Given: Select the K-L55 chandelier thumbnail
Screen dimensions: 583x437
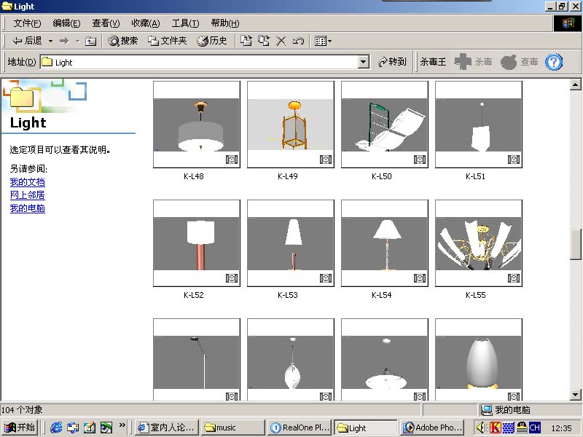Looking at the screenshot, I should 478,244.
